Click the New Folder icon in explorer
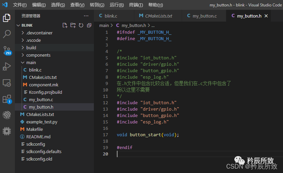 coord(73,25)
